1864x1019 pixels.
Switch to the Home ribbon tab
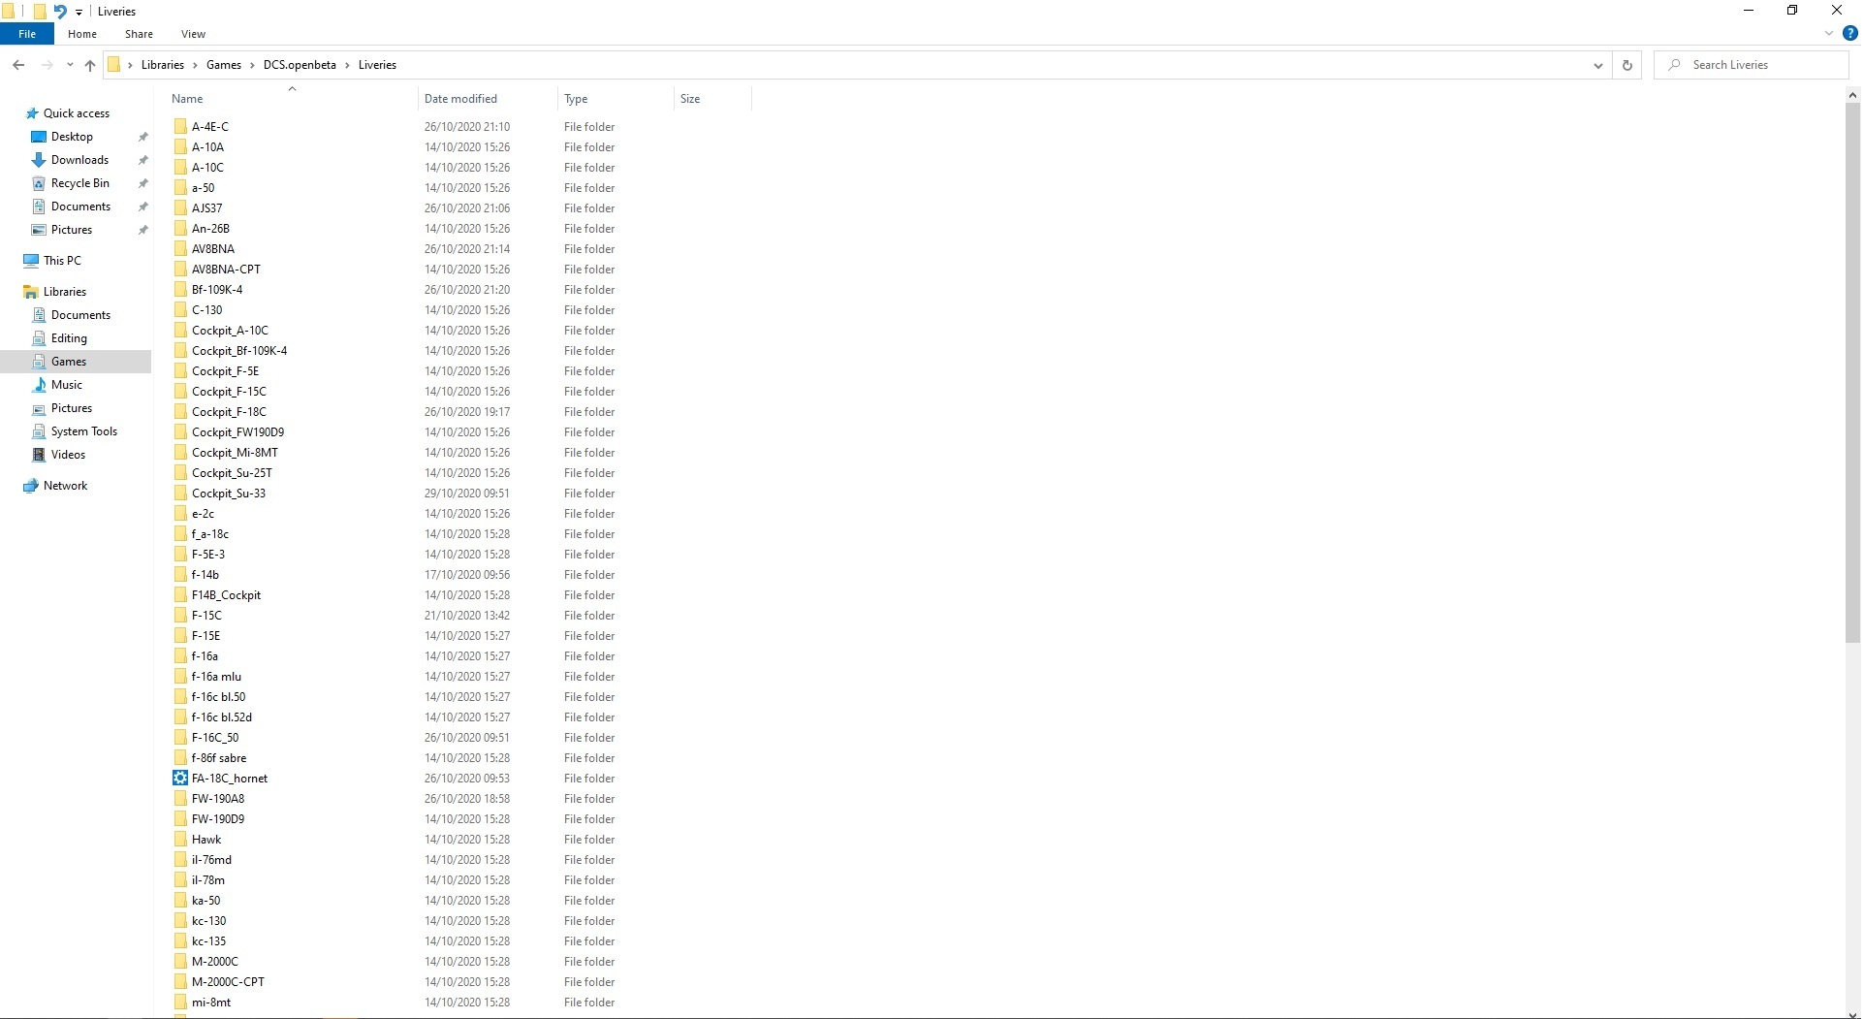click(x=82, y=34)
